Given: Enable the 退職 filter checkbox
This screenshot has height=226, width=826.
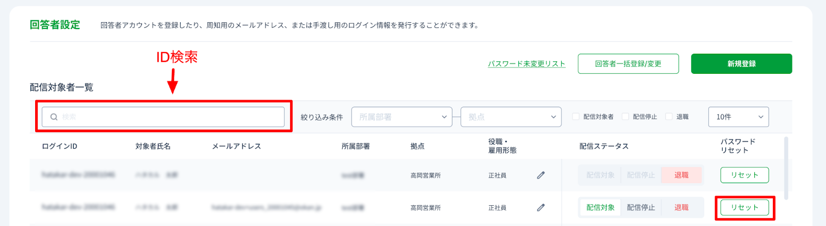Looking at the screenshot, I should point(669,117).
